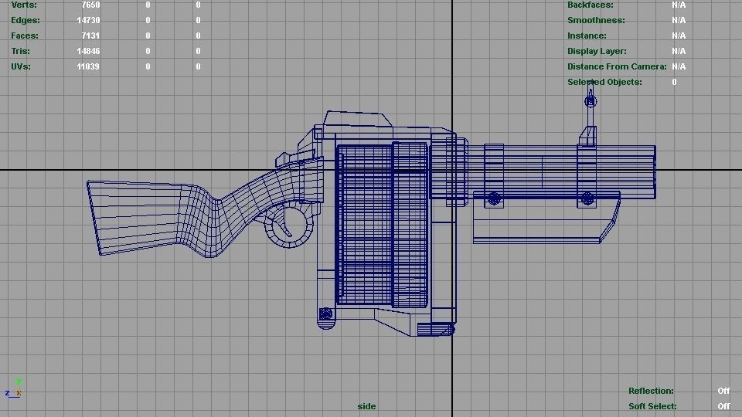Viewport: 742px width, 417px height.
Task: Click the 'Smoothness:' label
Action: pyautogui.click(x=596, y=20)
